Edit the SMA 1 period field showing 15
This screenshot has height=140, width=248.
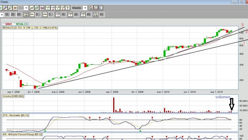click(63, 15)
